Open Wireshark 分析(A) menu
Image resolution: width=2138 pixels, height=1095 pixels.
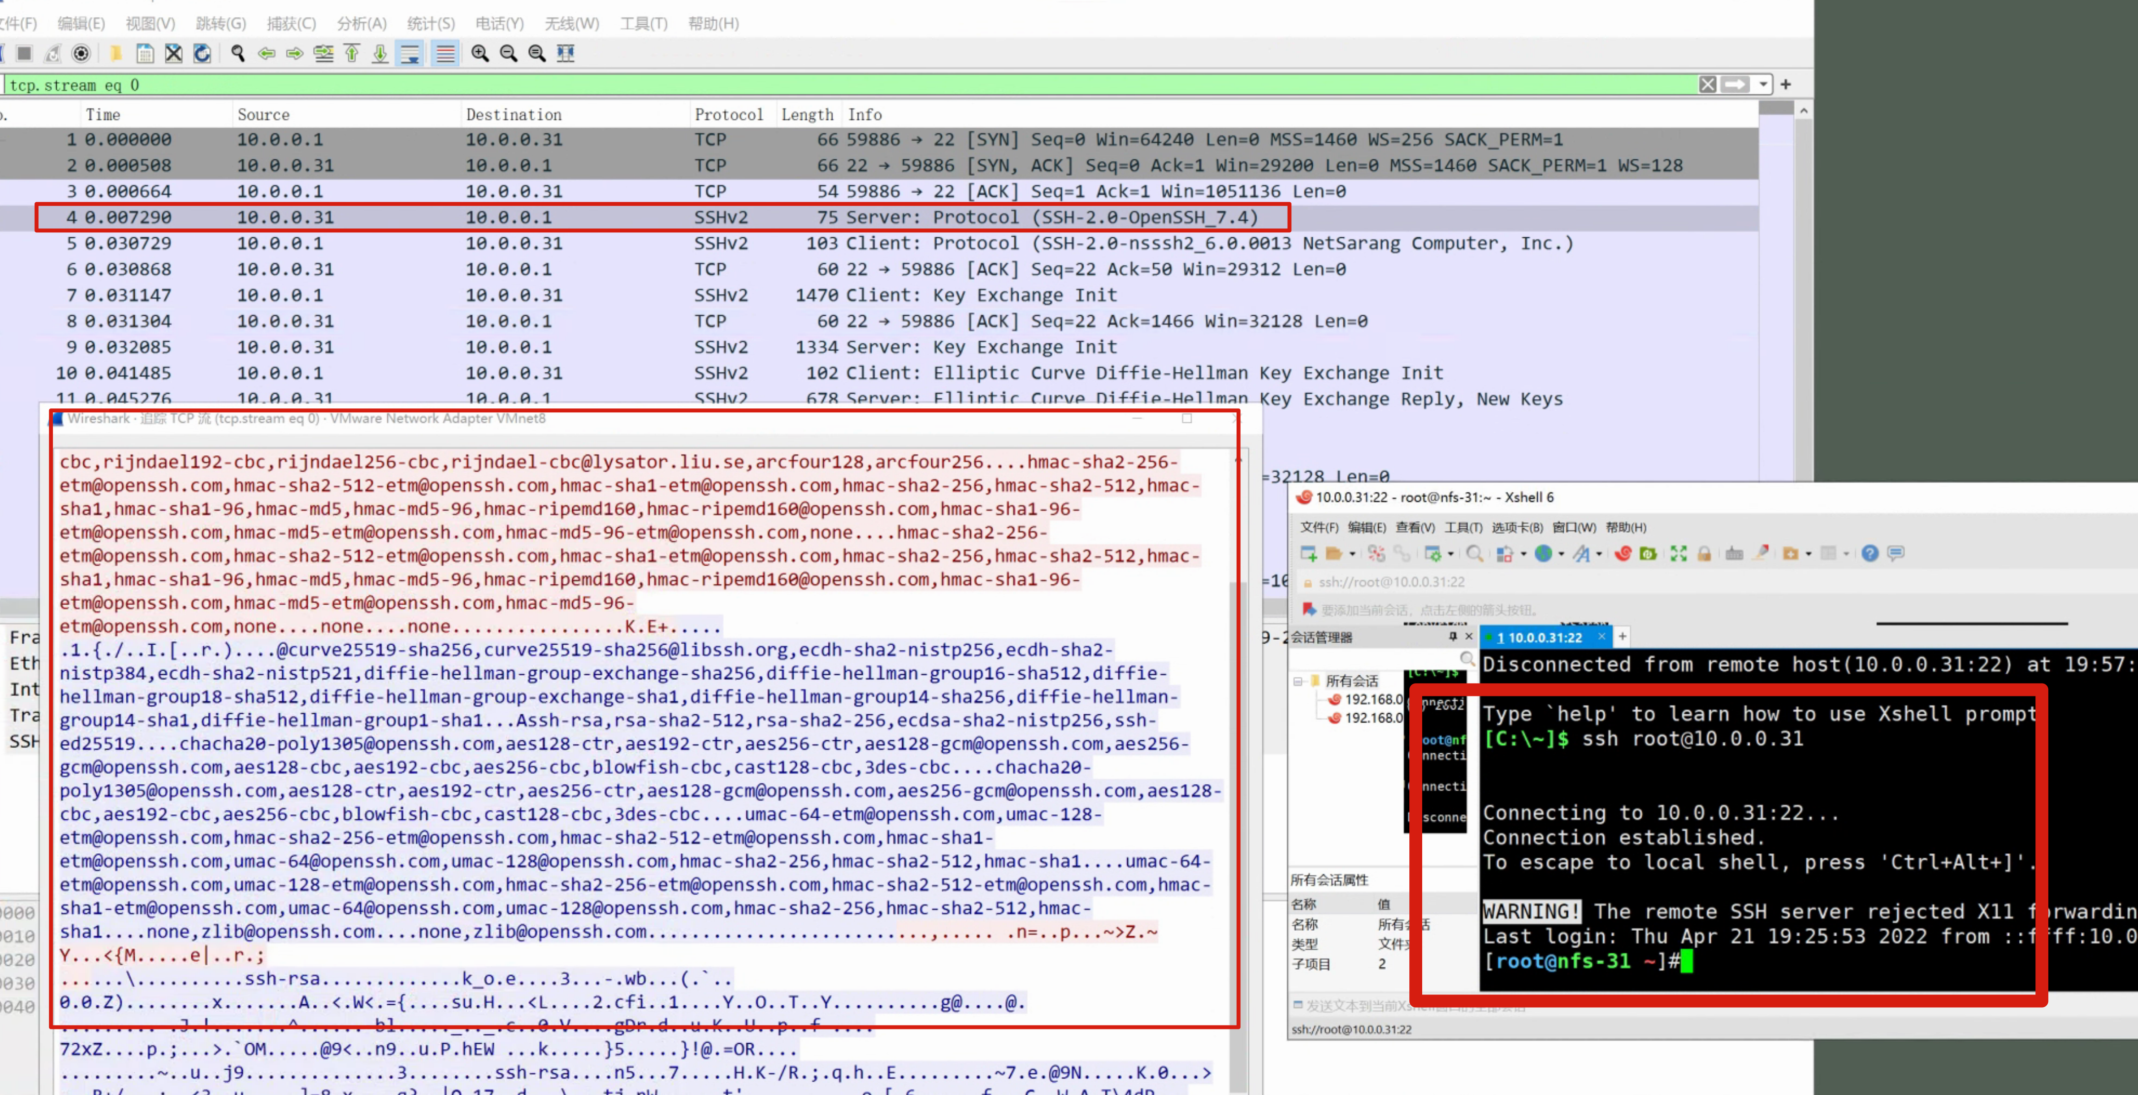361,23
